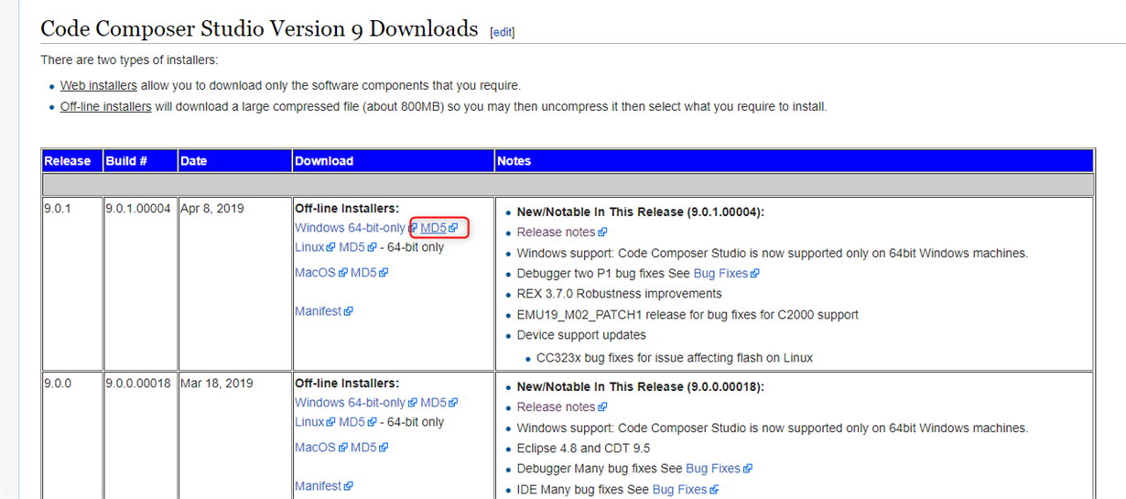
Task: Open MD5 link for Windows 9.0.0 installer
Action: coord(433,403)
